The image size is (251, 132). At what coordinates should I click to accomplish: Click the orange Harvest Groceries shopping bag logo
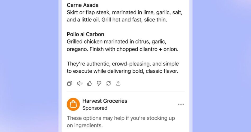[73, 104]
